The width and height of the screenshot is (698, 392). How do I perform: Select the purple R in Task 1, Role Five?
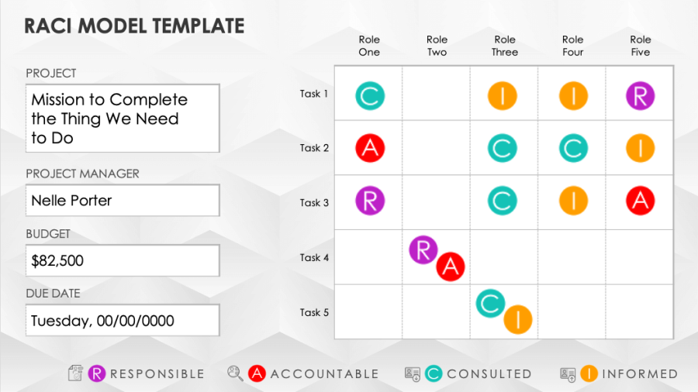click(641, 96)
